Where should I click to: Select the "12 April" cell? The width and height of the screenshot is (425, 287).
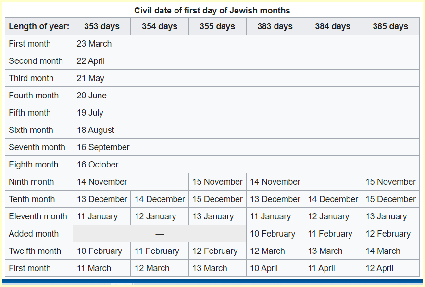(379, 268)
